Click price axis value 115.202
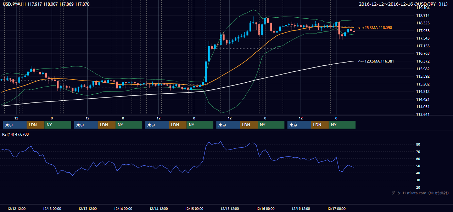Viewport: 453px width, 212px height. 423,84
